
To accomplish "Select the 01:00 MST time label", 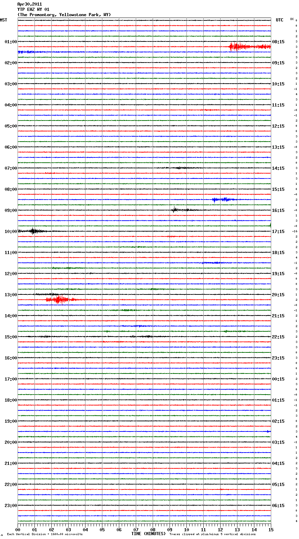I will pyautogui.click(x=11, y=42).
